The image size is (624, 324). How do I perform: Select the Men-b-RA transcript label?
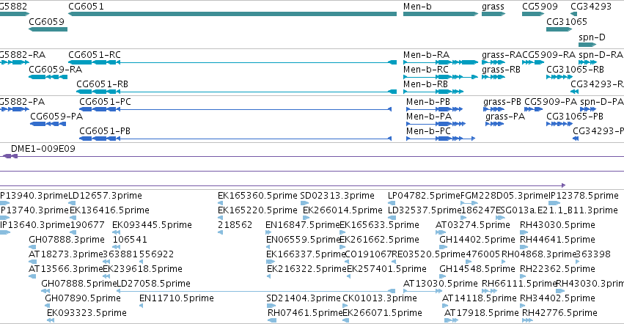click(426, 54)
